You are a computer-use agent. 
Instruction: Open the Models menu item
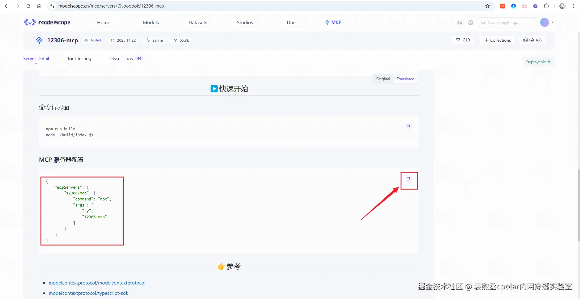(x=151, y=22)
